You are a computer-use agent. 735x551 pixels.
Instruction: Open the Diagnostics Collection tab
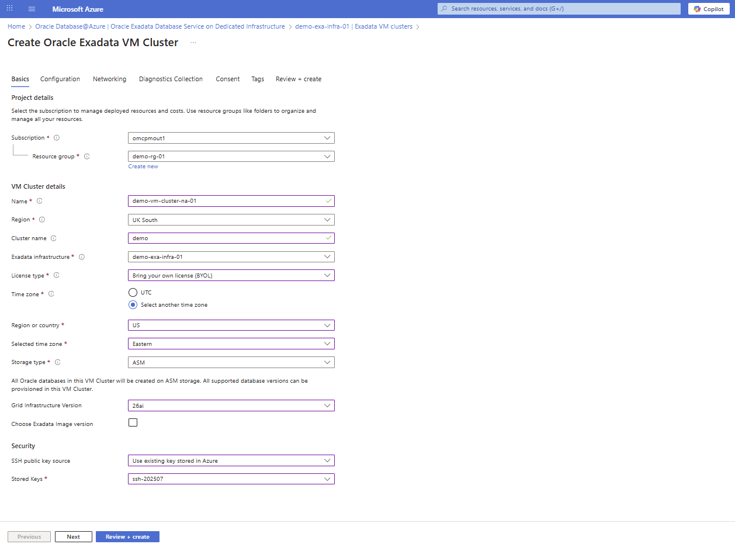(171, 79)
